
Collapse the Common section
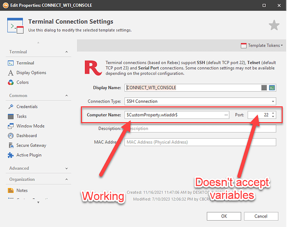click(67, 96)
